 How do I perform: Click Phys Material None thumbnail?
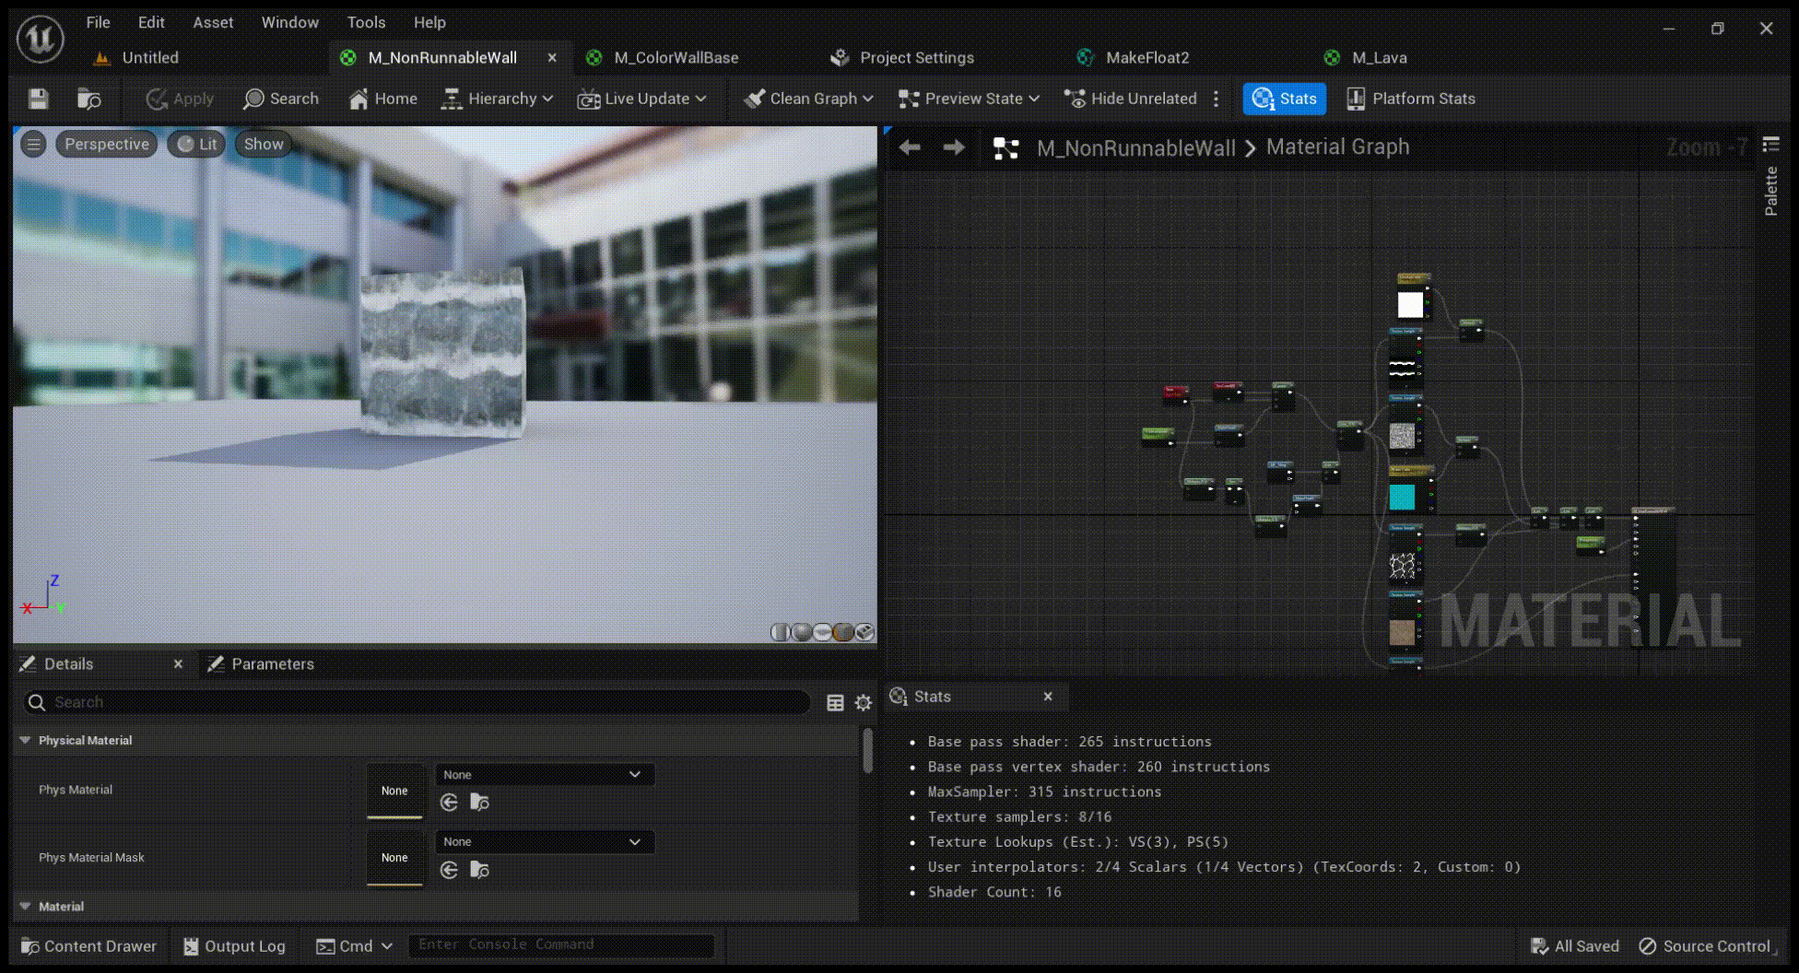click(394, 791)
